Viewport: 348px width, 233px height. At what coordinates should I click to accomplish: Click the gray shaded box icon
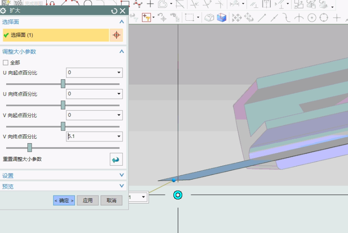209,18
